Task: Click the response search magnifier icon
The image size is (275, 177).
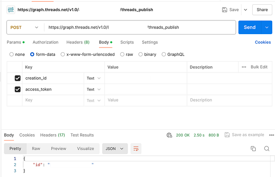Action: click(x=267, y=149)
